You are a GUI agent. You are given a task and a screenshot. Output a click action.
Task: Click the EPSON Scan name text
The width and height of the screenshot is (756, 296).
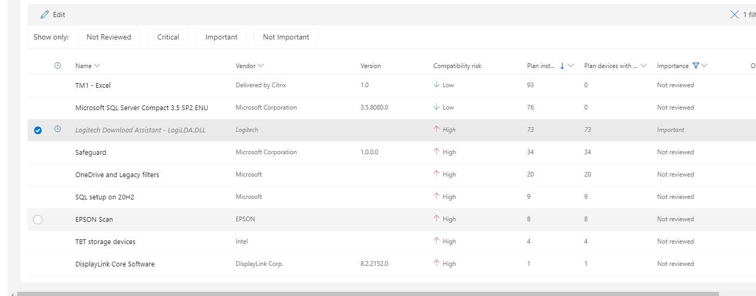coord(94,219)
